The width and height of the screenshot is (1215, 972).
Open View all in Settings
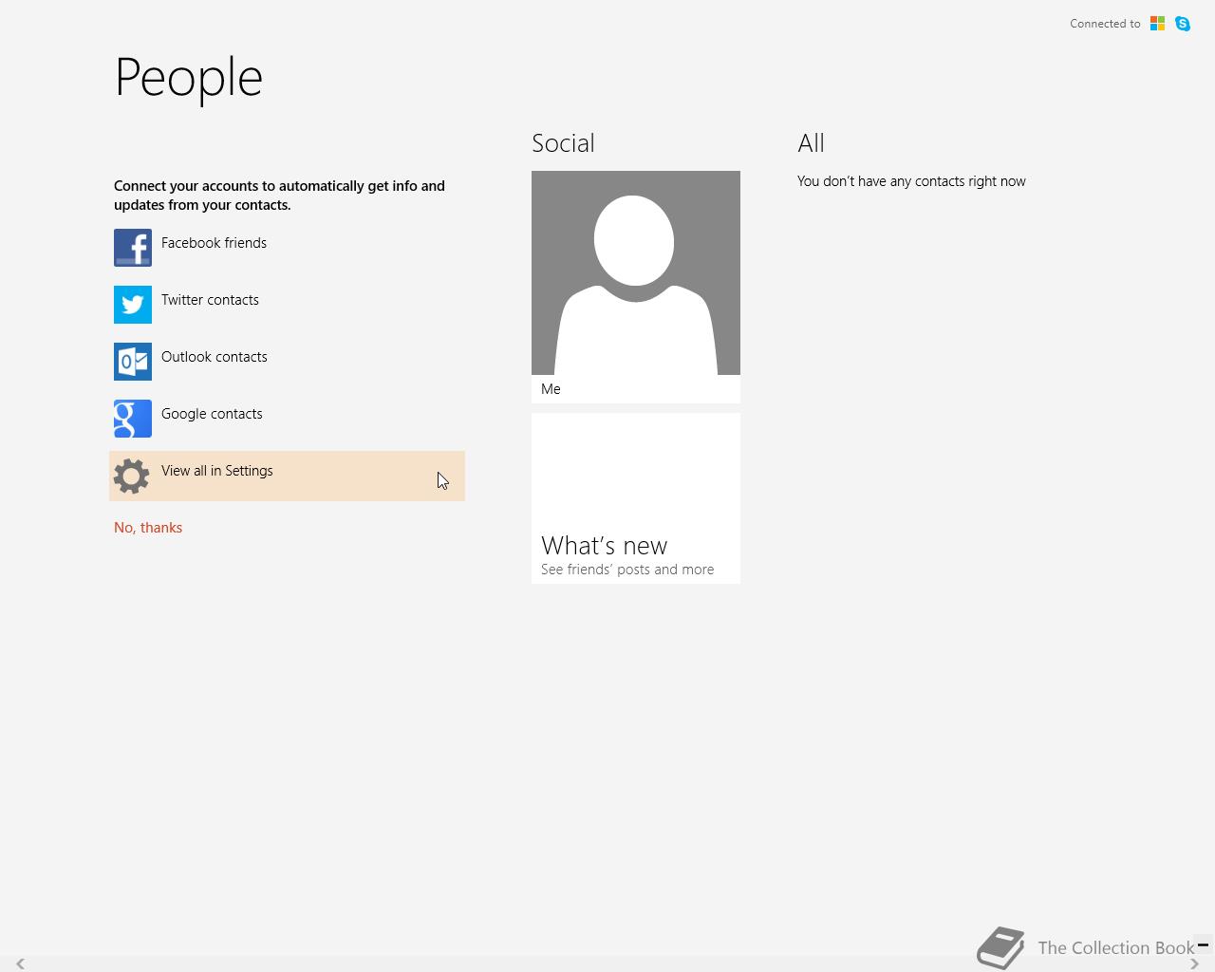[x=287, y=476]
